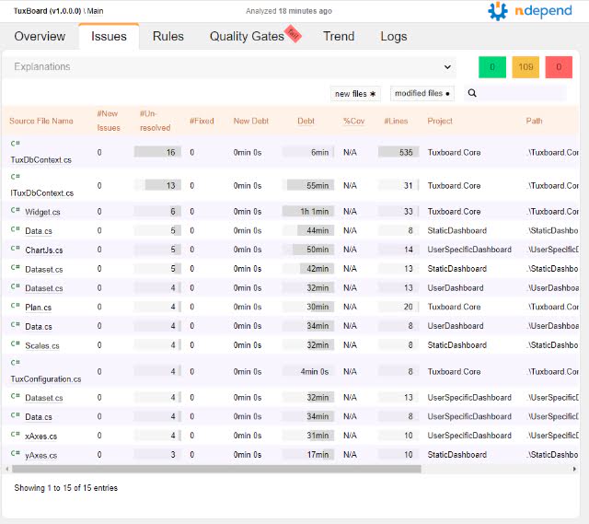Sort by Debt column header
The width and height of the screenshot is (589, 524).
click(306, 121)
